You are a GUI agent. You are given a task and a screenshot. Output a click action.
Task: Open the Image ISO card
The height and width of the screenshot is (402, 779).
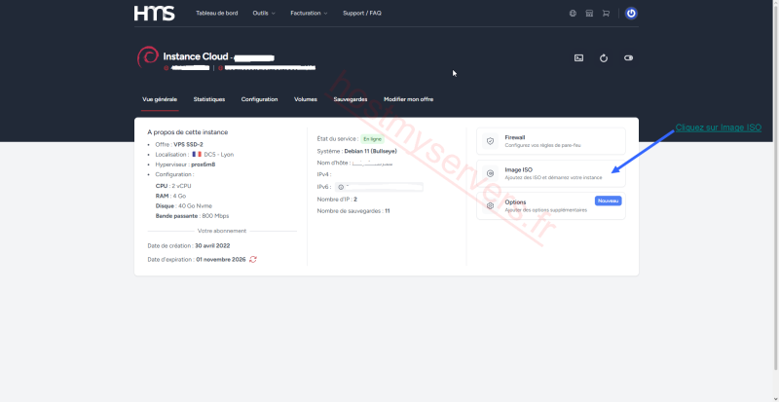[551, 173]
